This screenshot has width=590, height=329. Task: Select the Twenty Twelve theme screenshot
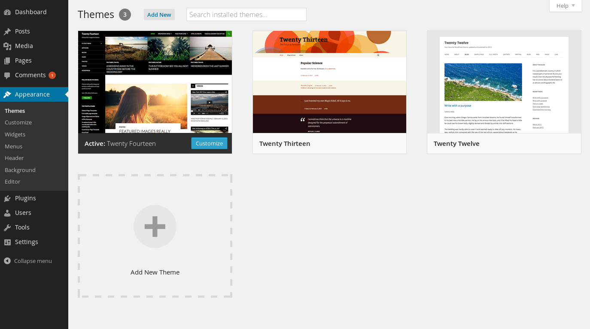[x=504, y=82]
